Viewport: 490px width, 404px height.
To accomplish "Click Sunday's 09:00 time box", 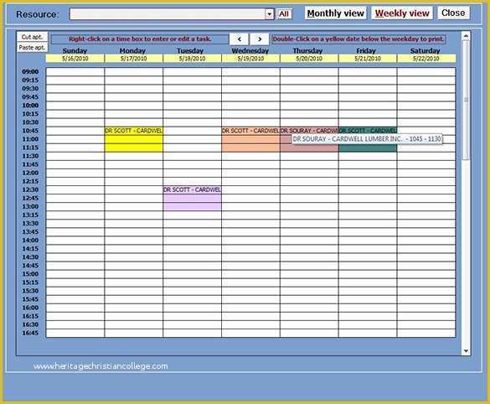I will (75, 72).
